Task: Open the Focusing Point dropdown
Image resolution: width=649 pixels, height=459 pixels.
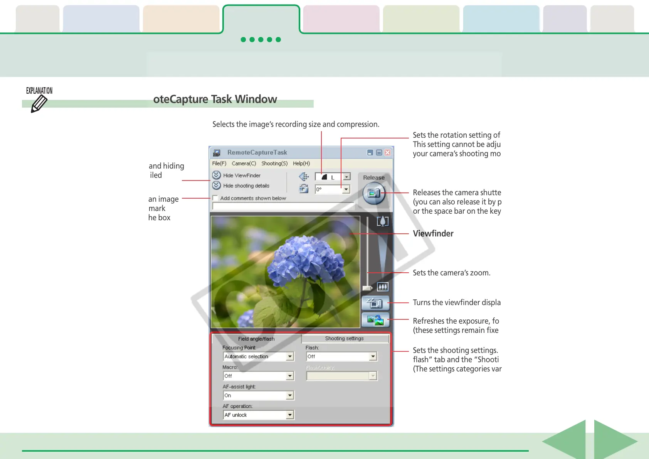Action: (x=290, y=357)
